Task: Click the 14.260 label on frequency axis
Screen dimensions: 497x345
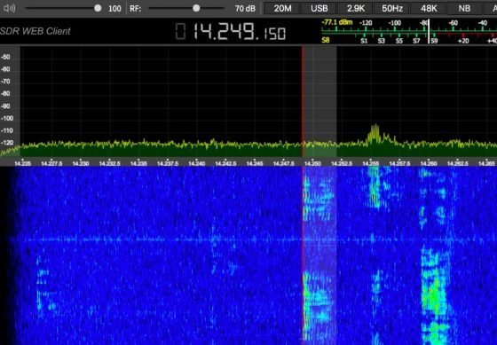Action: 428,163
